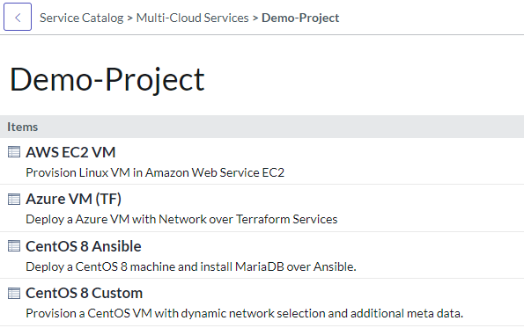The image size is (524, 328).
Task: Click the first breadcrumb separator arrow
Action: [130, 18]
